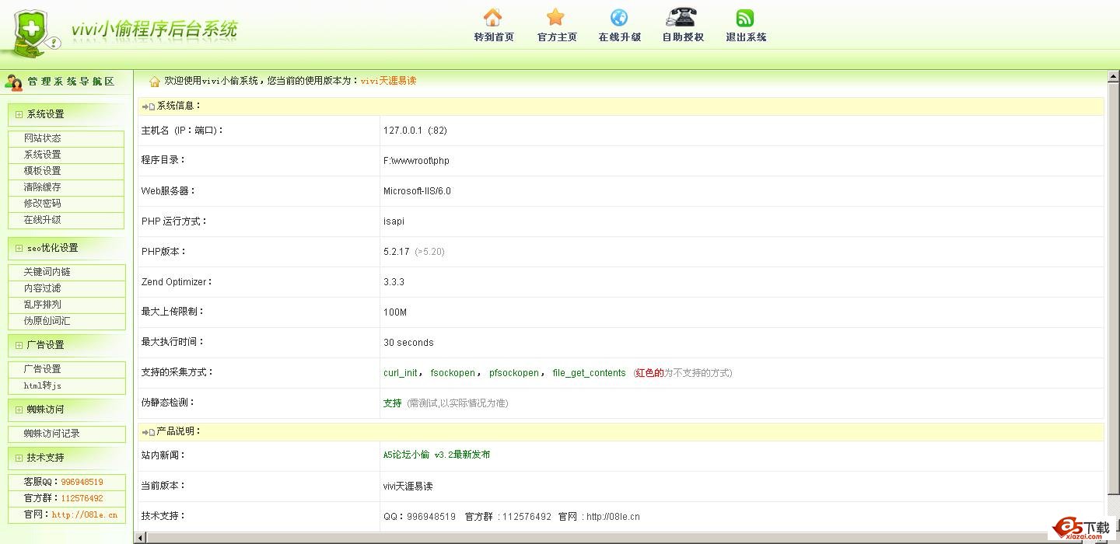Open 关键词内链 menu item
Screen dimensions: 1120x544
point(47,272)
